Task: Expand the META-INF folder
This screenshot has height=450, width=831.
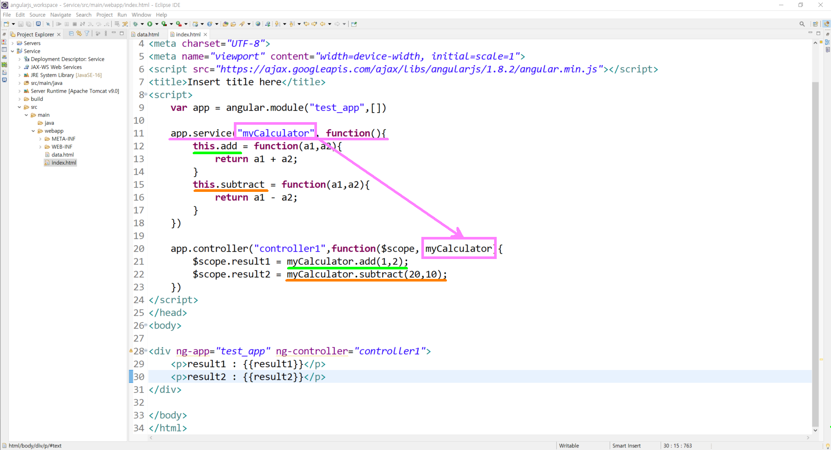Action: point(40,139)
